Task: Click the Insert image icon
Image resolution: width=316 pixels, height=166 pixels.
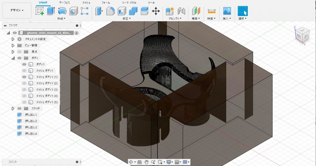Action: pos(227,11)
